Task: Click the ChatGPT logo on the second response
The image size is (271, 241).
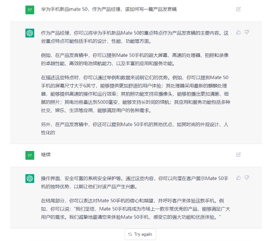Action: (x=30, y=178)
